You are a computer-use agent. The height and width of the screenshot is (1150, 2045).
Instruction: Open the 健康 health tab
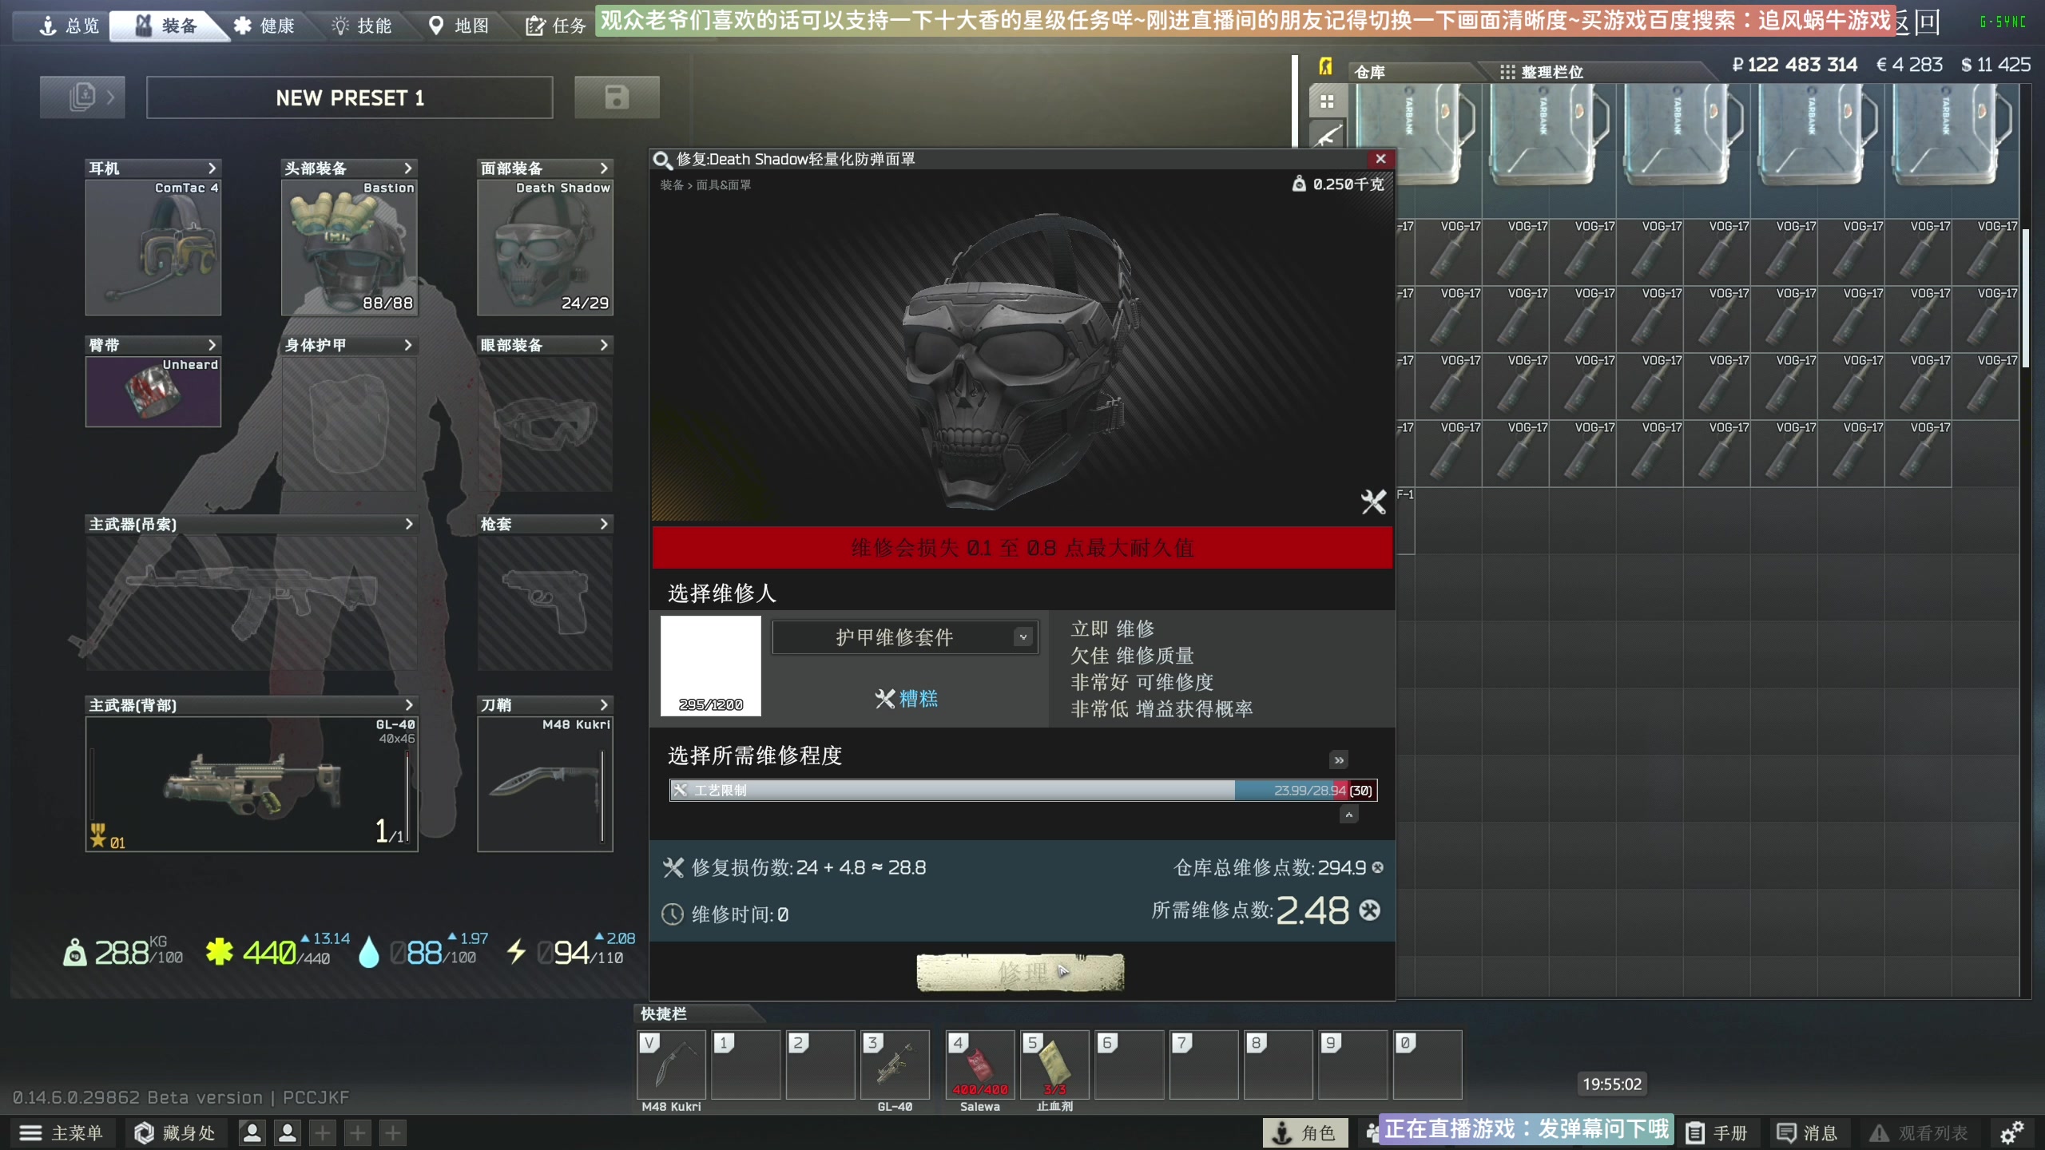tap(264, 26)
